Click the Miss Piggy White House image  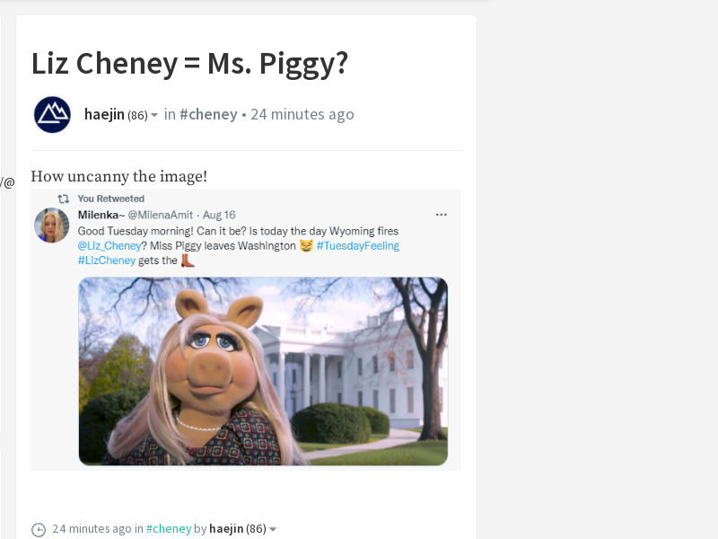pos(263,371)
